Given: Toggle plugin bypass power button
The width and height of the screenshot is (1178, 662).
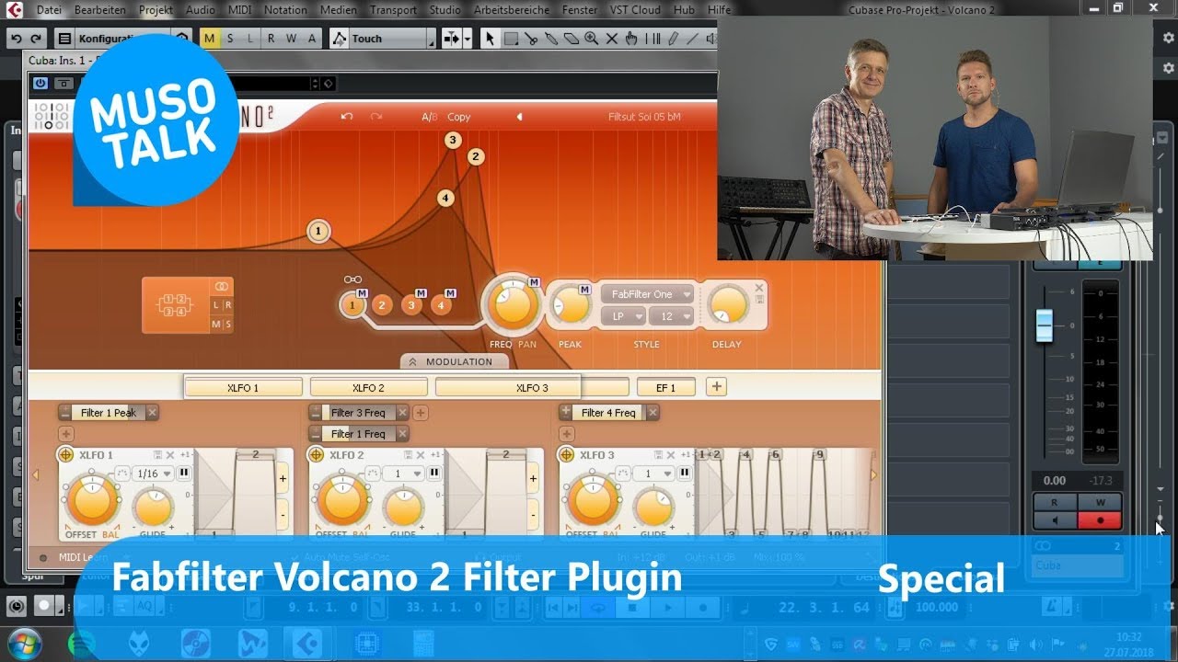Looking at the screenshot, I should pos(40,83).
